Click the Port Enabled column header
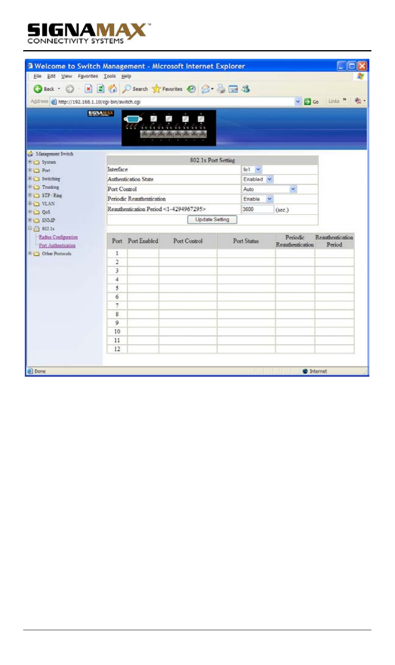The image size is (395, 665). [143, 241]
